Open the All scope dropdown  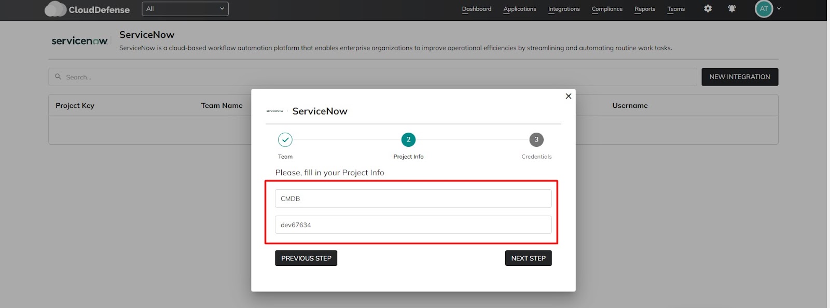[185, 9]
